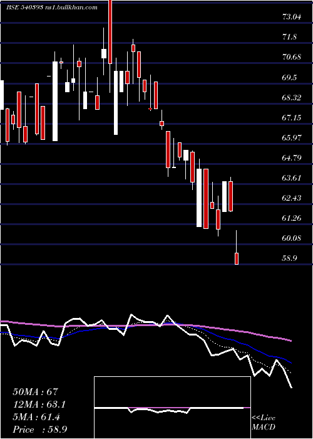Click the 71.8 price axis label
The width and height of the screenshot is (313, 439).
tap(289, 37)
